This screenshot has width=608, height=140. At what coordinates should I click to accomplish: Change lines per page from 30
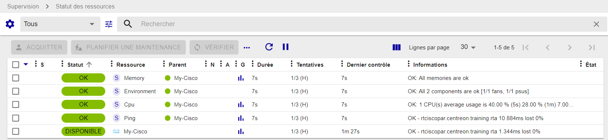468,47
